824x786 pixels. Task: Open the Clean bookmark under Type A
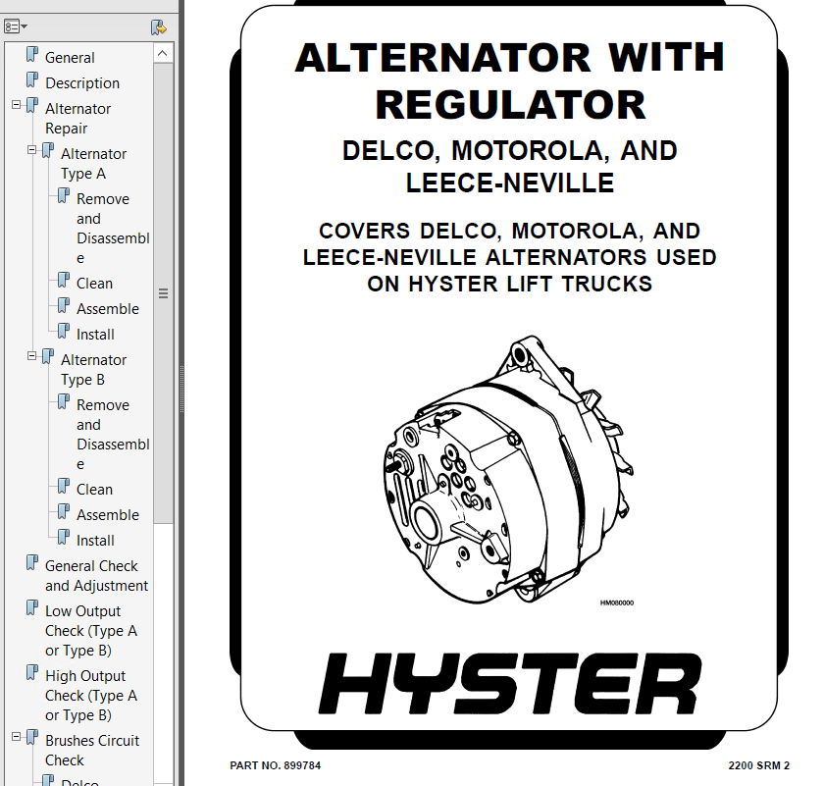pos(94,283)
